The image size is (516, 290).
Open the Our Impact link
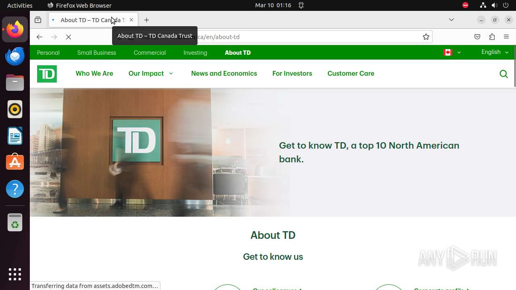pyautogui.click(x=146, y=73)
